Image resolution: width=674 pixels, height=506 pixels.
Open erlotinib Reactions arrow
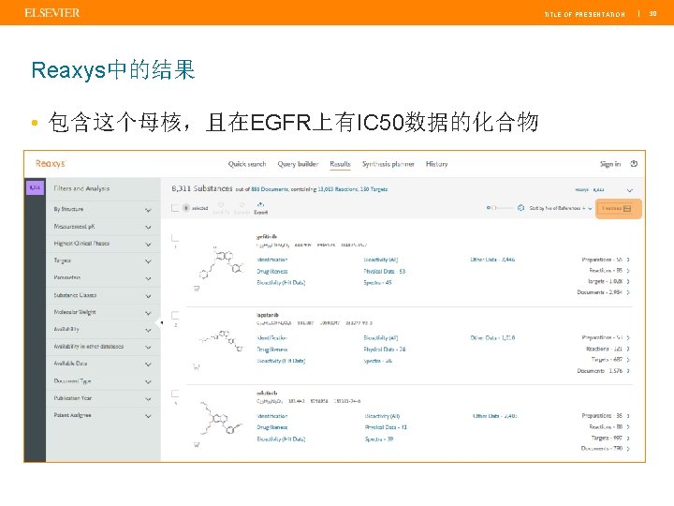click(628, 427)
